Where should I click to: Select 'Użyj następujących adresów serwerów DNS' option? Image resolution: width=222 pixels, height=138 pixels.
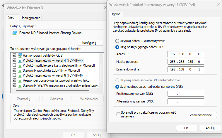117,87
